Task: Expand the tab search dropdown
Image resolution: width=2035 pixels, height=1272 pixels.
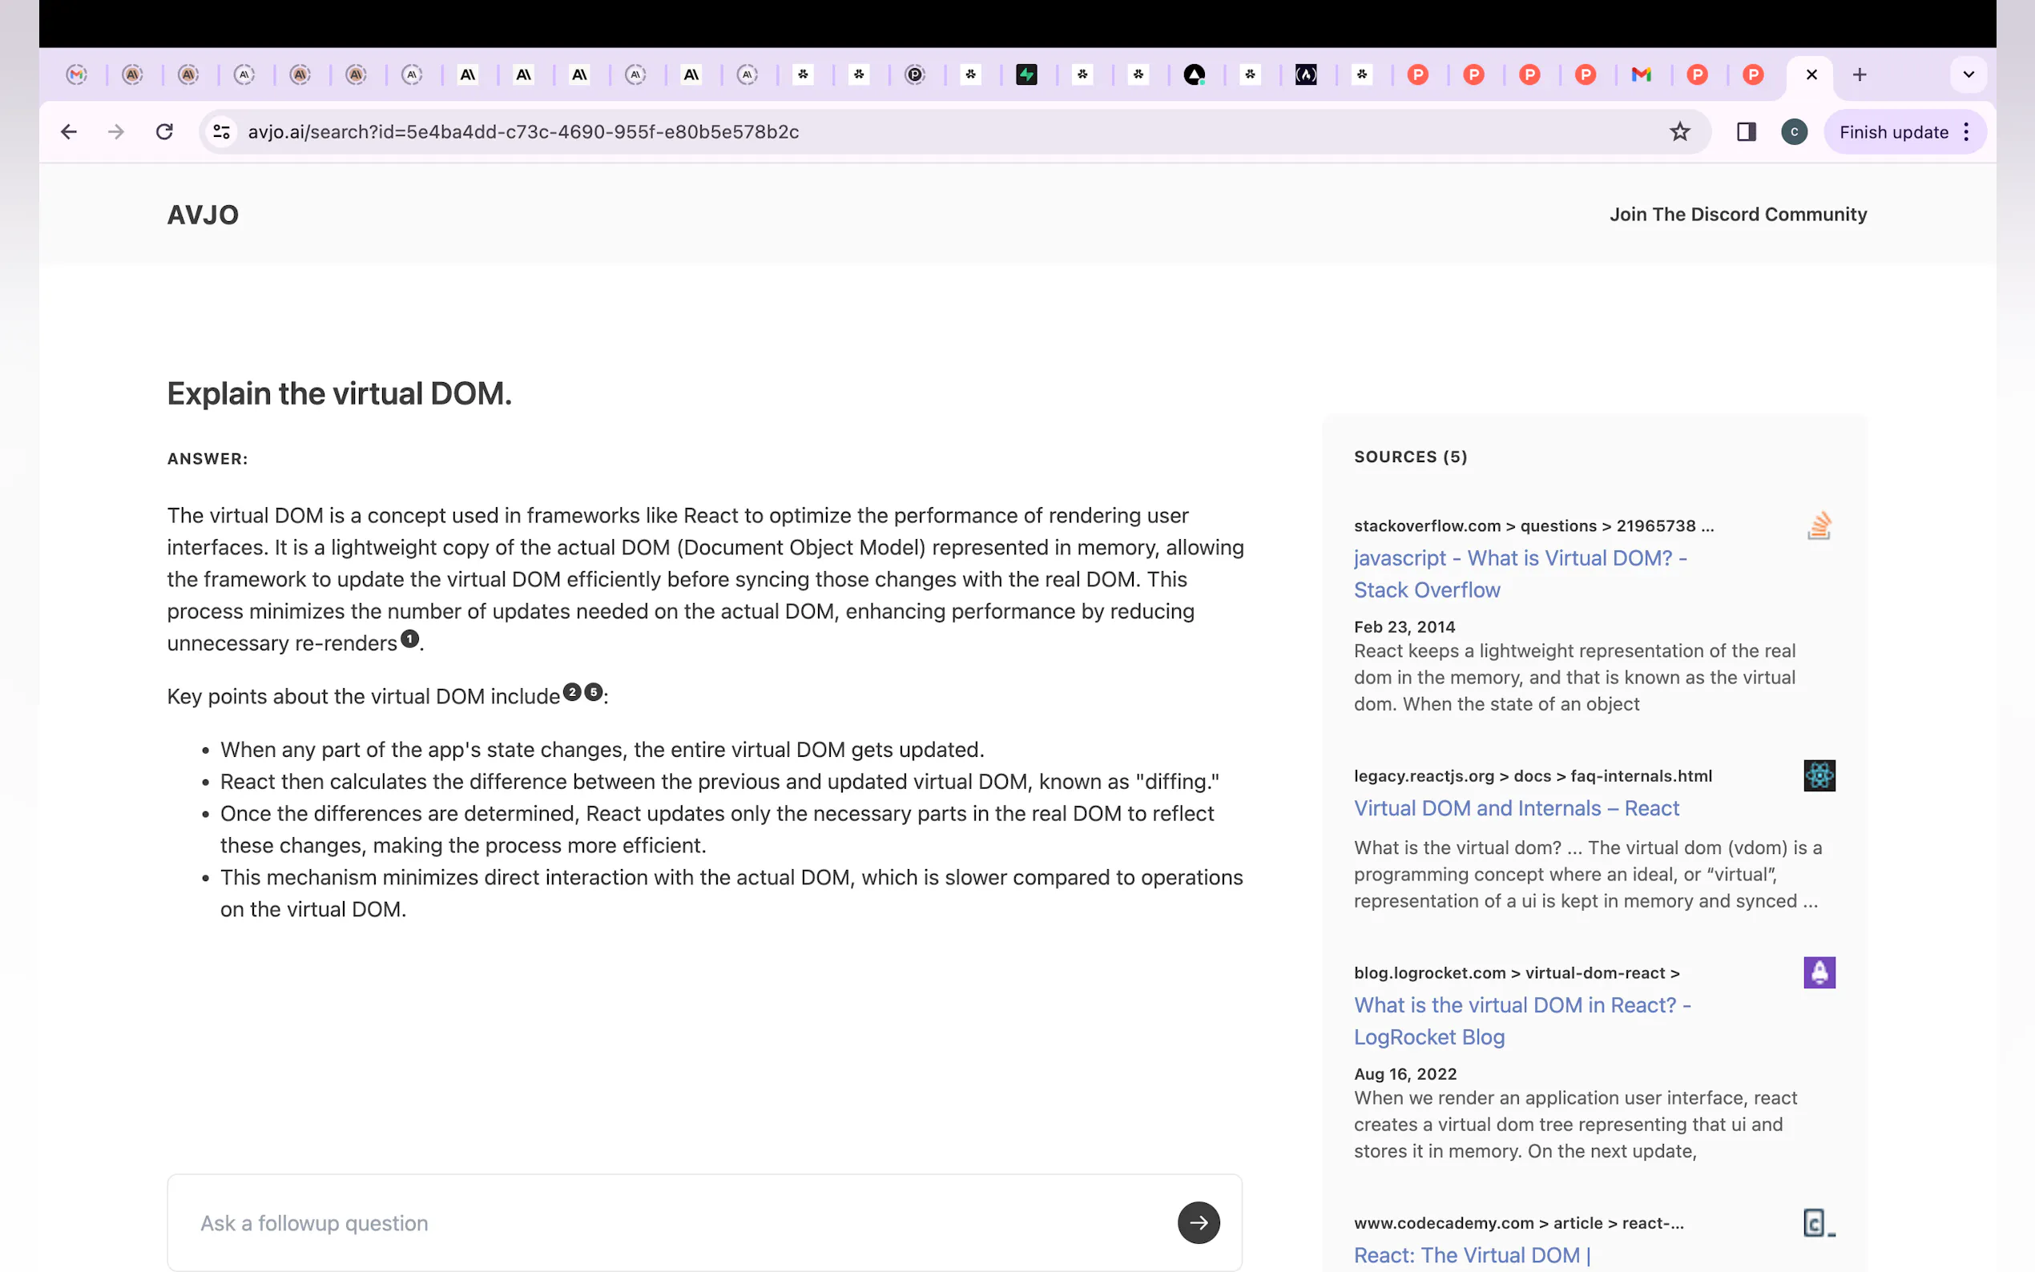Action: [1968, 74]
